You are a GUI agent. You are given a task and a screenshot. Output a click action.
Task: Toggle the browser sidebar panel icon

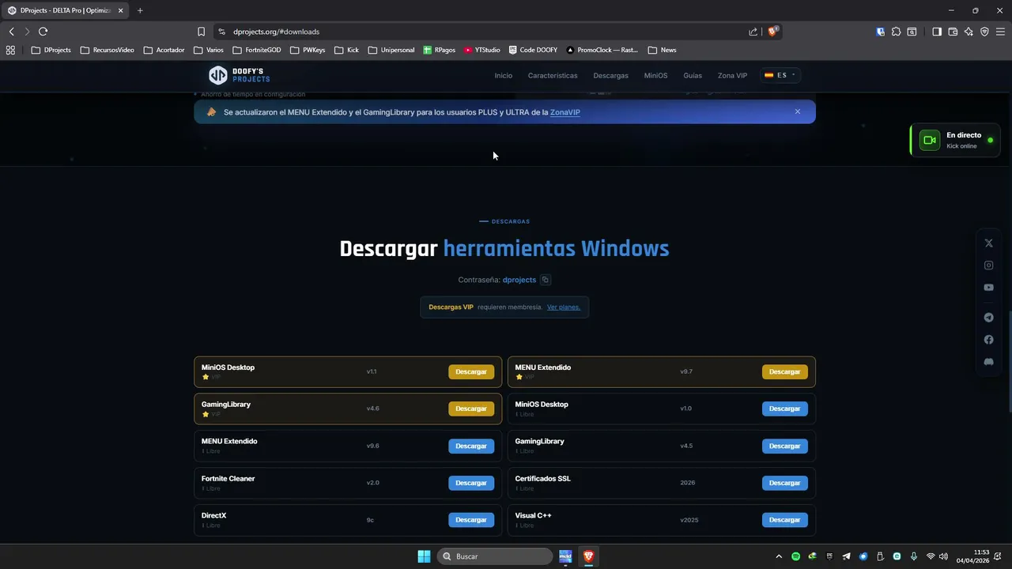937,32
